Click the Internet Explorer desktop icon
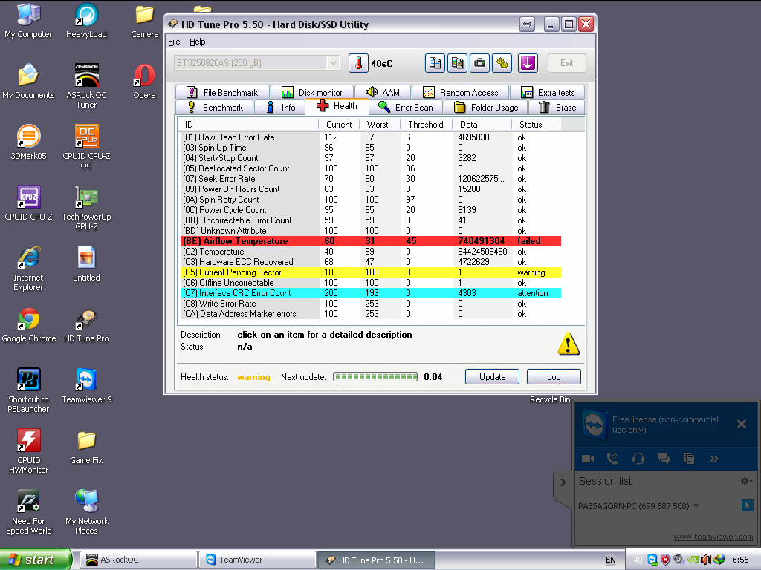Viewport: 761px width, 570px height. click(29, 269)
